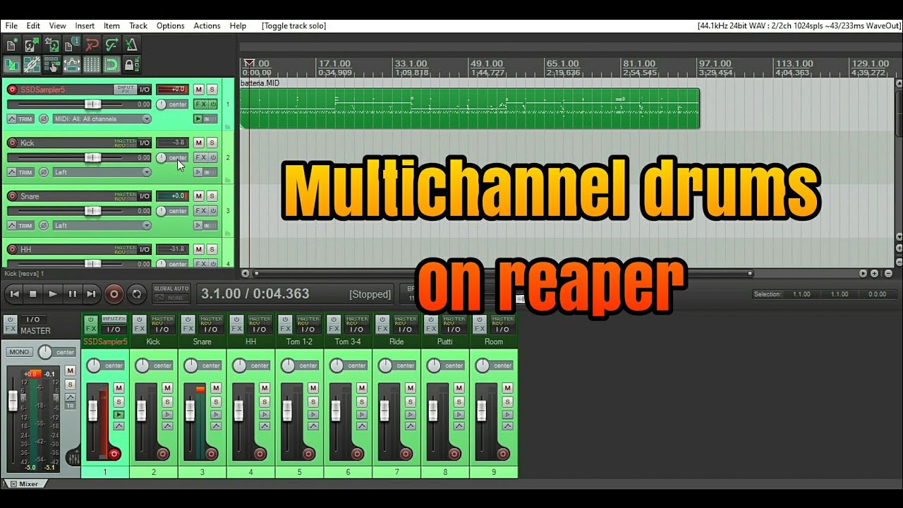Arm record on the Room mixer strip
Viewport: 903px width, 508px height.
coord(503,454)
